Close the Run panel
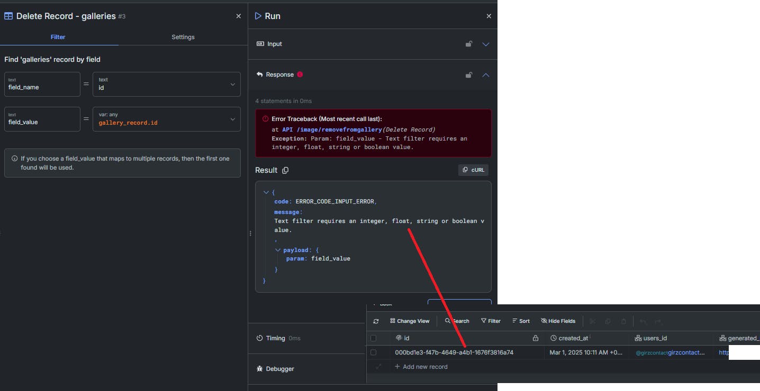Image resolution: width=760 pixels, height=391 pixels. (x=488, y=16)
